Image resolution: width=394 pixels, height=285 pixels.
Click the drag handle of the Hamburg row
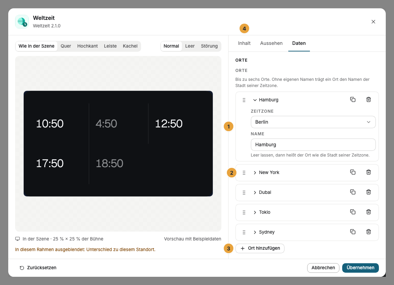[x=244, y=100]
